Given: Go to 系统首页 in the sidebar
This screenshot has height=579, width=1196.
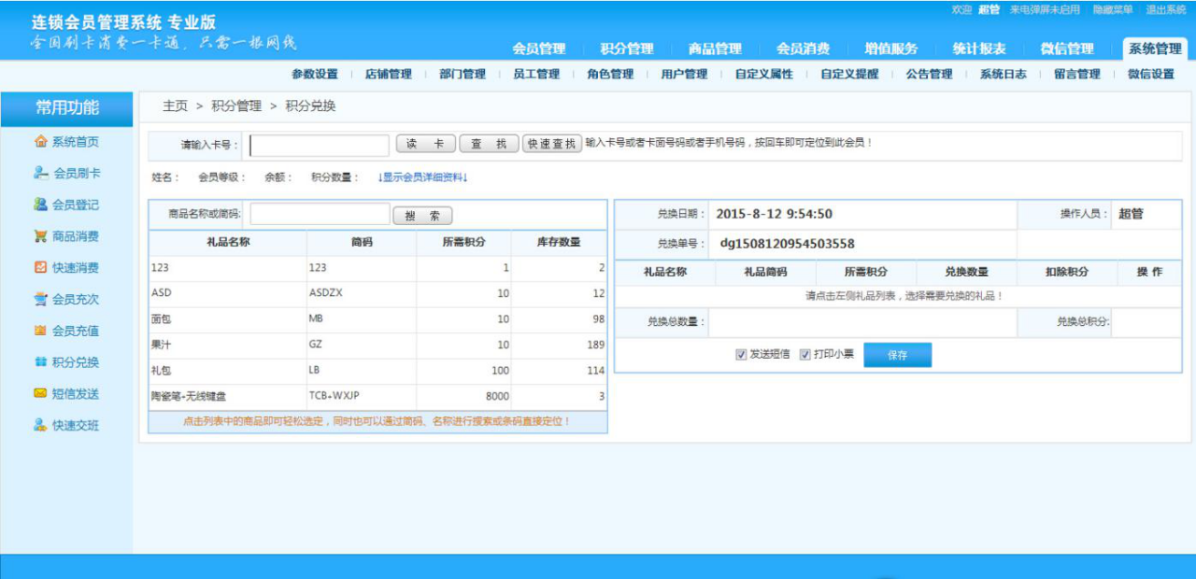Looking at the screenshot, I should [x=66, y=142].
